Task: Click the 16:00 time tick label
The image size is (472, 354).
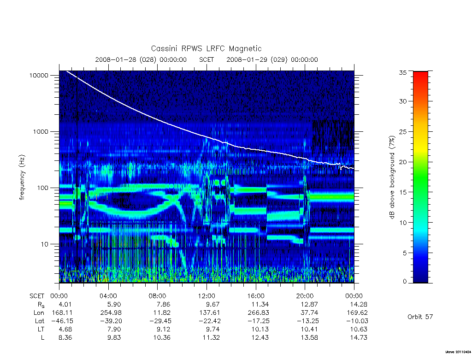Action: click(256, 296)
